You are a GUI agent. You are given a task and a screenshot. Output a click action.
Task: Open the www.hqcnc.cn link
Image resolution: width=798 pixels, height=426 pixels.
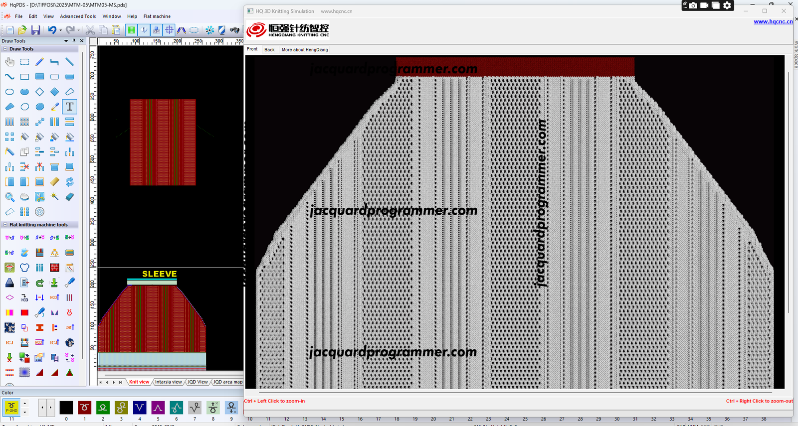tap(773, 21)
